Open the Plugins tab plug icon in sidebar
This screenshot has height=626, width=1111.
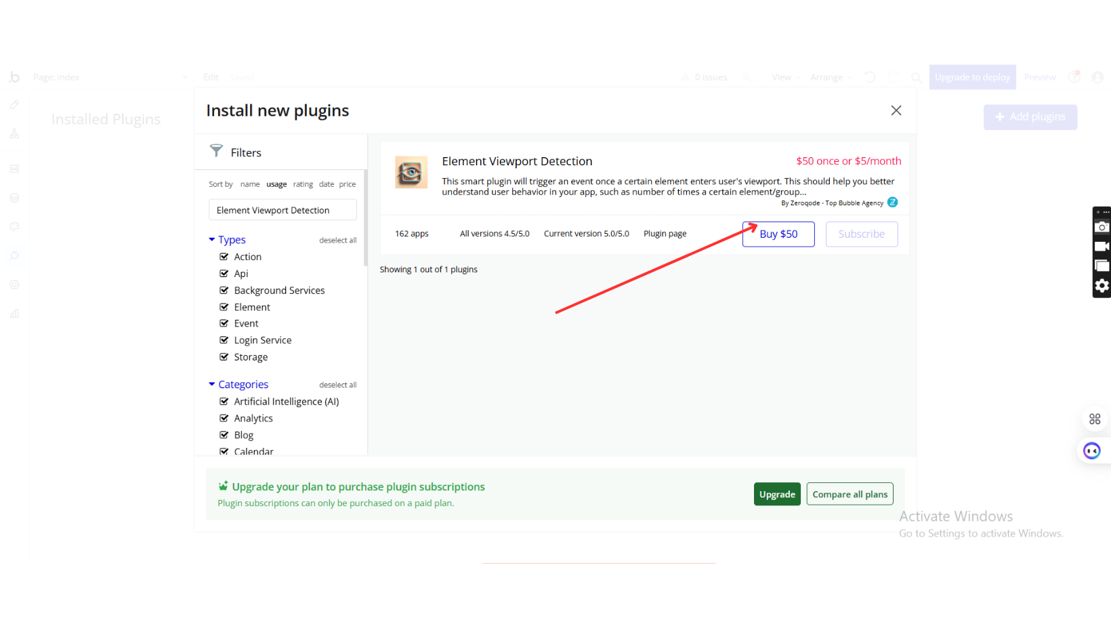point(14,255)
